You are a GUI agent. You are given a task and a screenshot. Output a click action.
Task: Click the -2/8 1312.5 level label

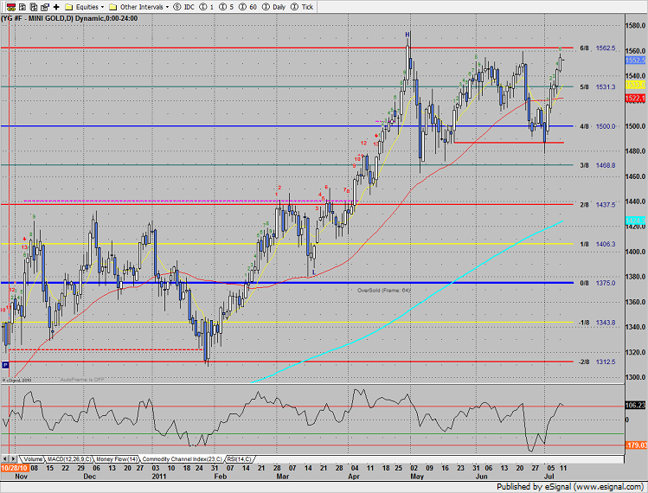(x=597, y=362)
